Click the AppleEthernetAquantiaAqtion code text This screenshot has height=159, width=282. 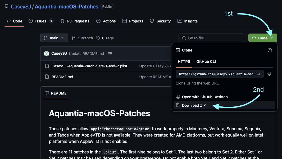pos(120,129)
